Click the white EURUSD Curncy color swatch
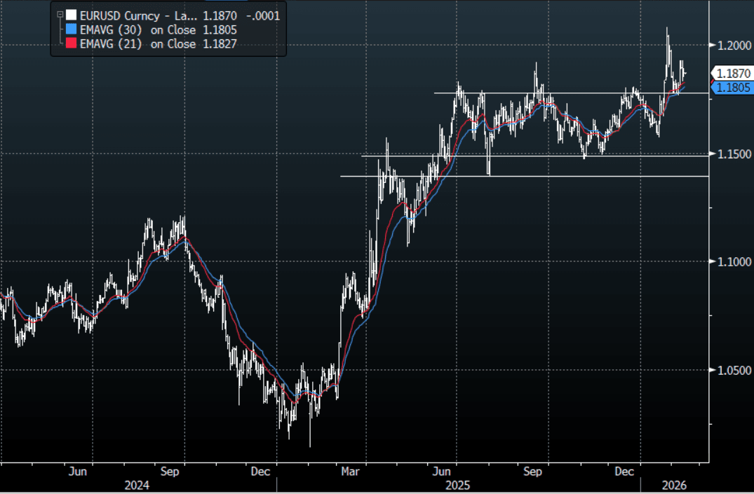 [x=71, y=15]
